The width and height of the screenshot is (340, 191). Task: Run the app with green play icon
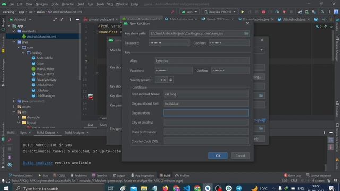tap(243, 12)
